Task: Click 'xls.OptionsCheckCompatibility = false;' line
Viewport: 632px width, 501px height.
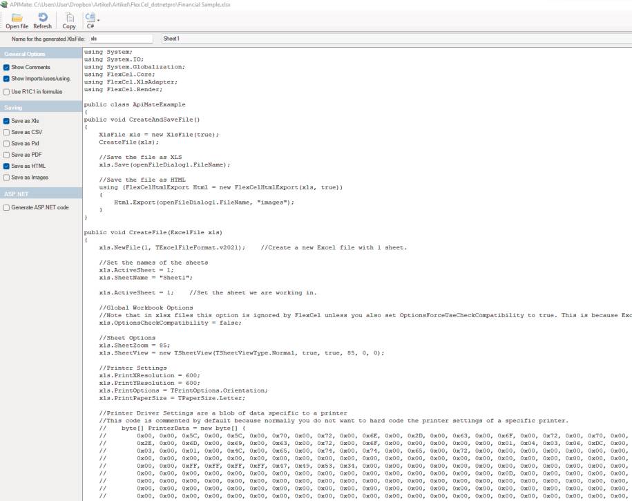Action: tap(170, 323)
